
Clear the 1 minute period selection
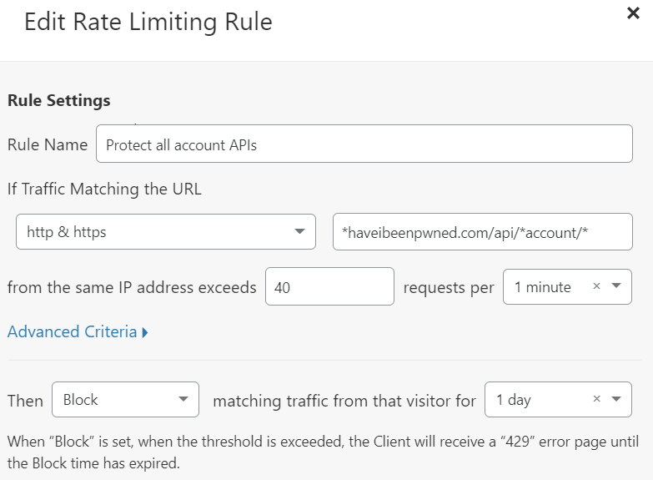(596, 286)
